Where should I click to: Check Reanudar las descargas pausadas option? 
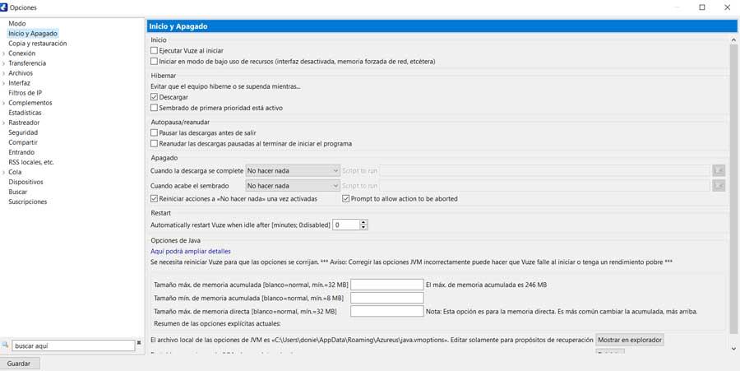[x=154, y=143]
